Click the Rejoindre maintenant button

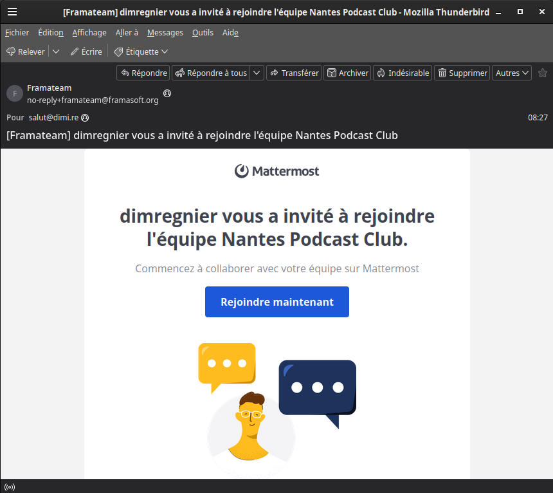coord(277,302)
